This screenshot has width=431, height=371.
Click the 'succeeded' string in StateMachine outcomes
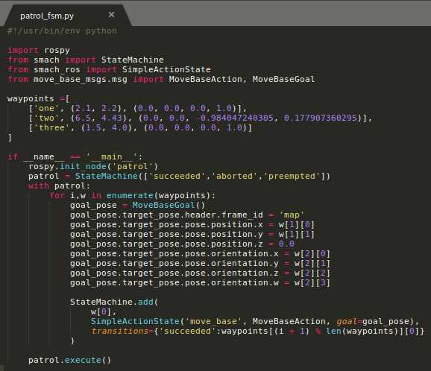tap(177, 176)
